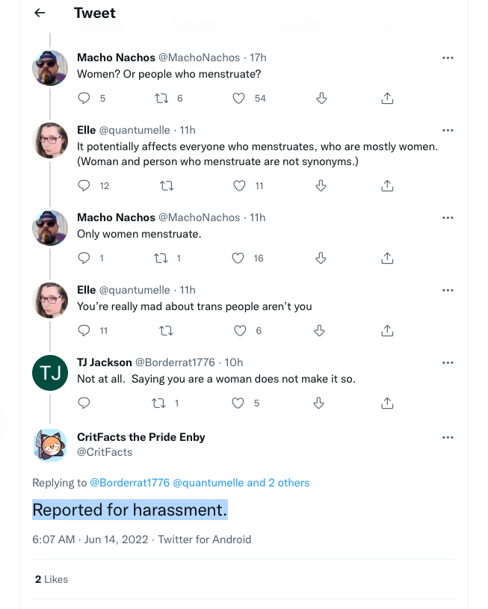Open more options on CritFacts tweet
The height and width of the screenshot is (609, 488).
point(448,437)
